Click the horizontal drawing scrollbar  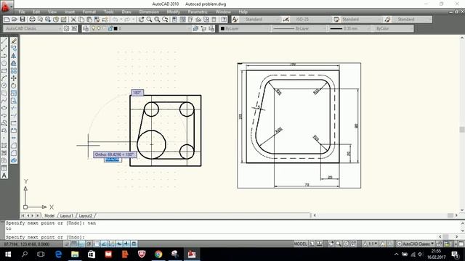coord(385,215)
